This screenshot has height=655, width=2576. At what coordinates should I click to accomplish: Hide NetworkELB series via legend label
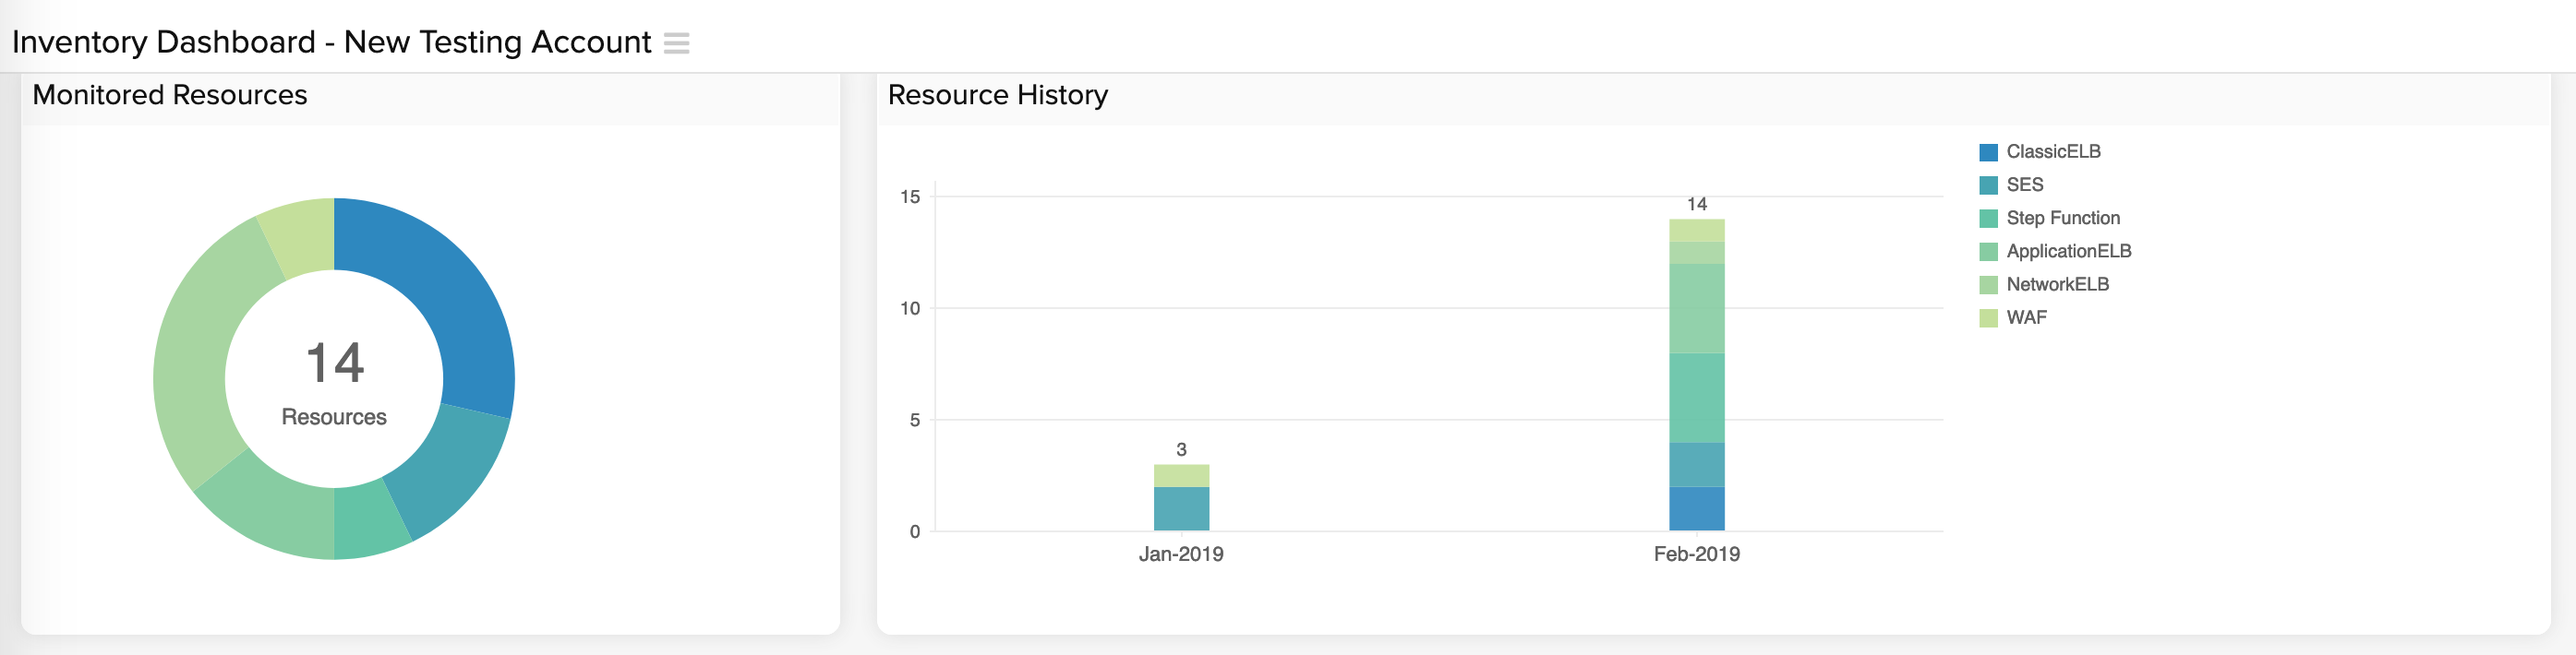[2057, 283]
